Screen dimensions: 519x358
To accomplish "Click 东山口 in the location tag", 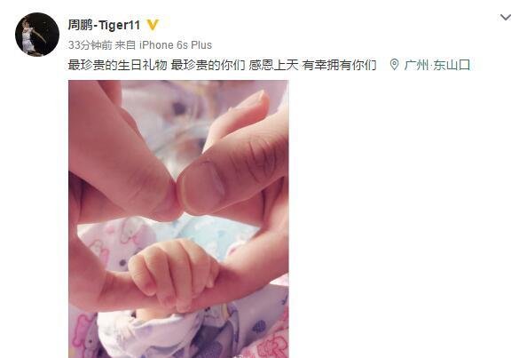I will coord(452,65).
